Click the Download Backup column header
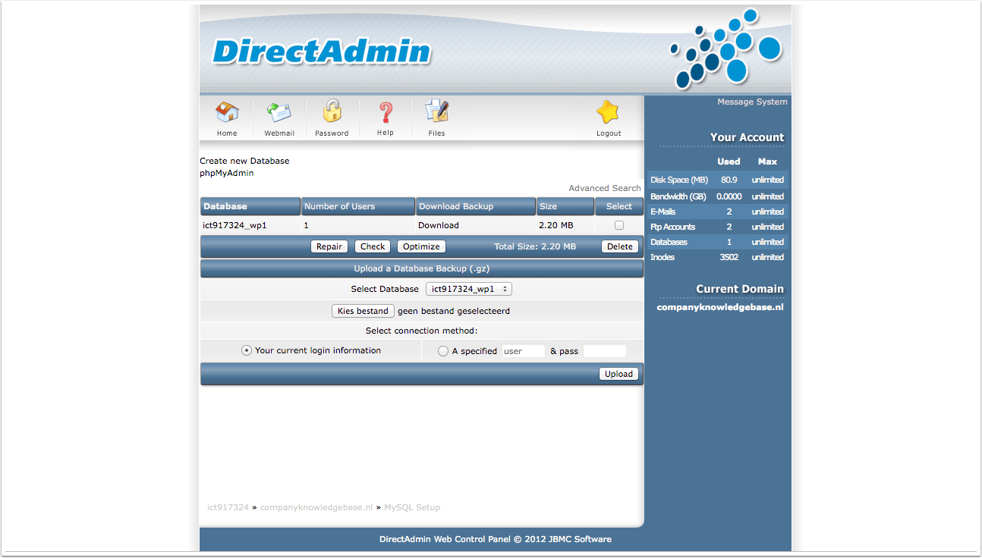982x558 pixels. pos(476,206)
